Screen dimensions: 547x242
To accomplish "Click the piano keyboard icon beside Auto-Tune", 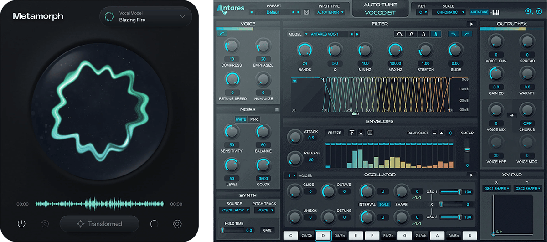I will point(495,12).
